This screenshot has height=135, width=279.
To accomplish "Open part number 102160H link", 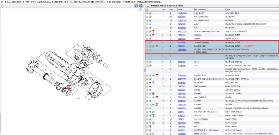I will (182, 46).
